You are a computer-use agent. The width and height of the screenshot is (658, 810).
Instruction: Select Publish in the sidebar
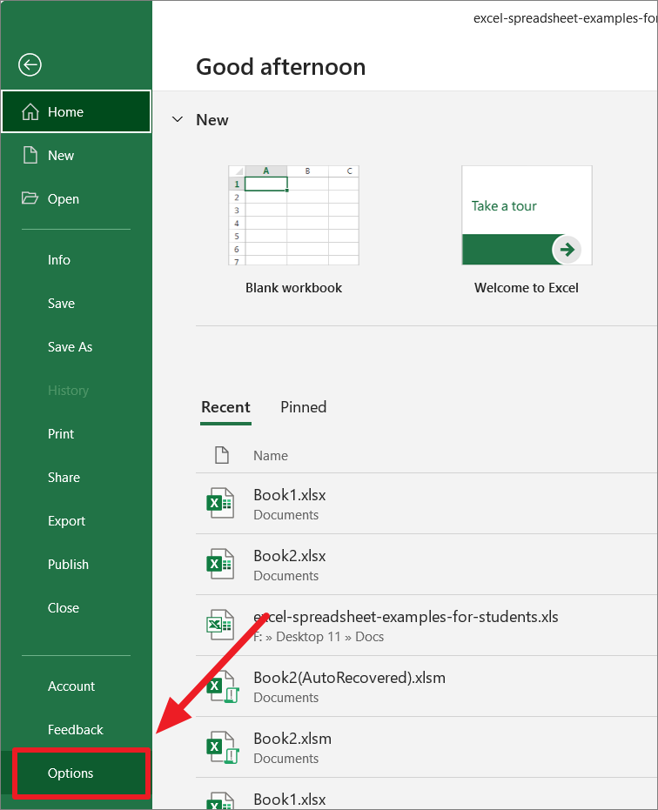(x=76, y=564)
